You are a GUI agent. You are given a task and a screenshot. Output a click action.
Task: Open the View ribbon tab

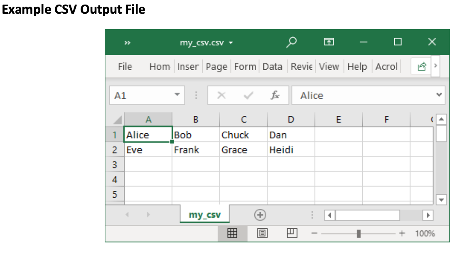click(329, 67)
